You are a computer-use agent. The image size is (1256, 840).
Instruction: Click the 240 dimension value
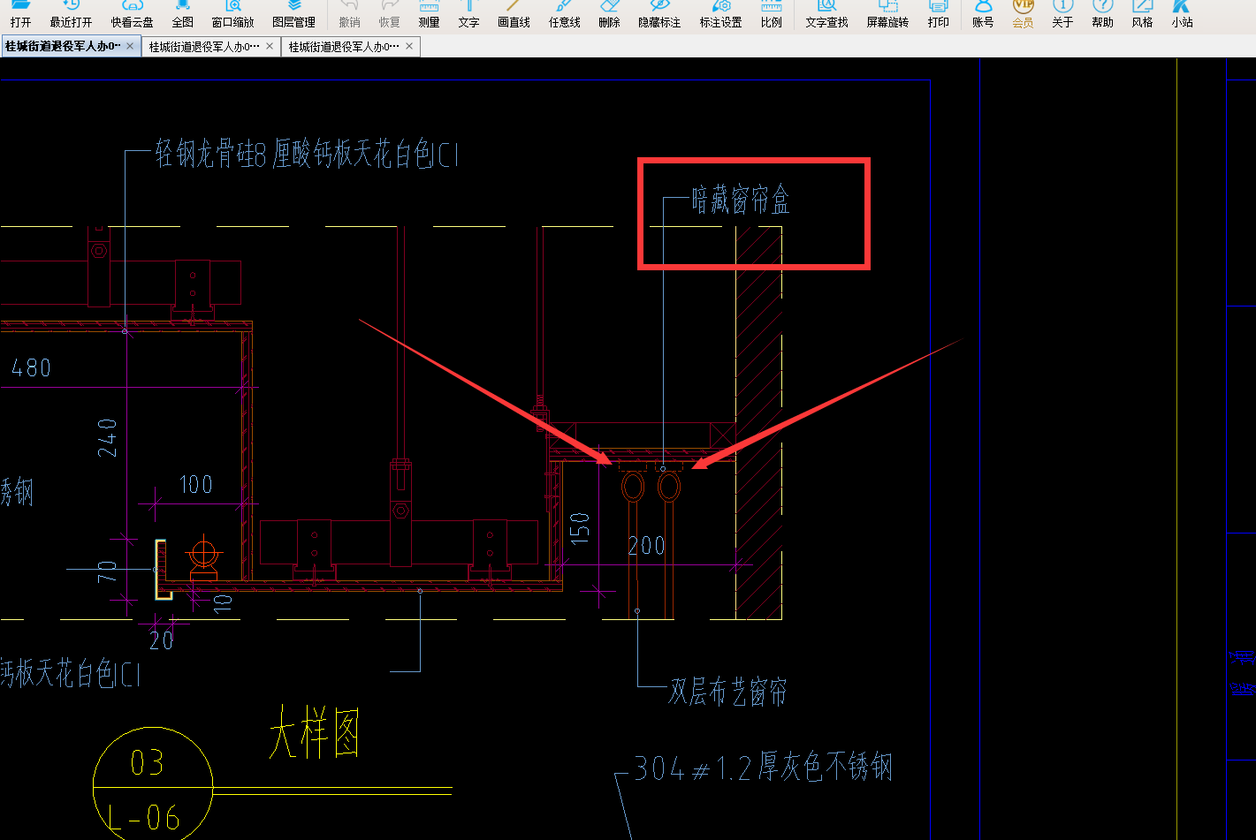coord(107,438)
